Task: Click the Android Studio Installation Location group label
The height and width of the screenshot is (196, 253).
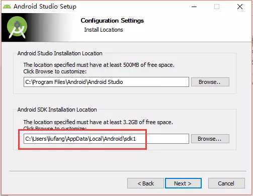Action: pyautogui.click(x=60, y=53)
